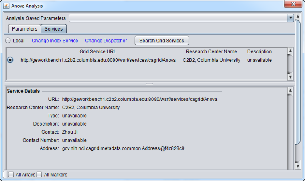Enable the All Arrays checkbox
Screen dimensions: 305x181
click(x=11, y=175)
